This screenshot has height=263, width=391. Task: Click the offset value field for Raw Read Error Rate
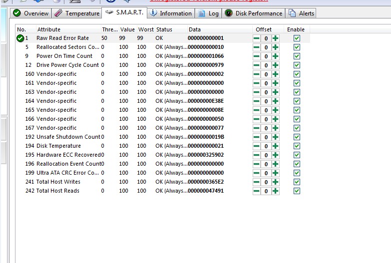pyautogui.click(x=266, y=38)
